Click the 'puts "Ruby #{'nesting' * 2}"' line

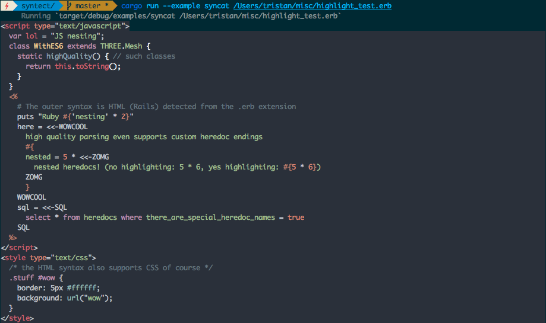coord(75,117)
